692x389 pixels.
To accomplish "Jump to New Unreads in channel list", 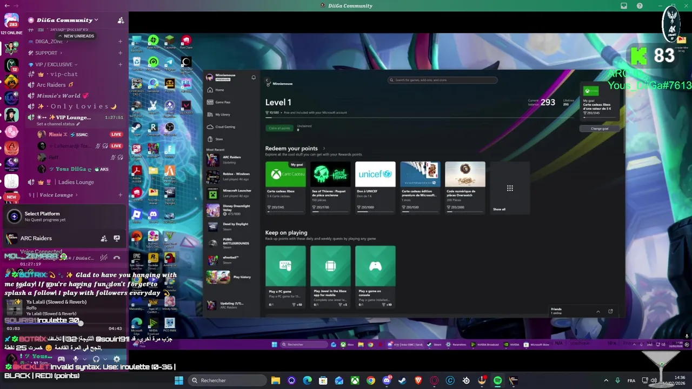I will pyautogui.click(x=76, y=36).
